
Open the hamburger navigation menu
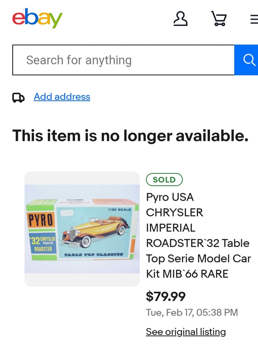point(254,19)
